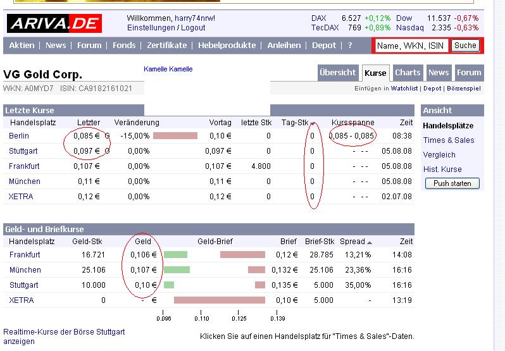The height and width of the screenshot is (351, 505).
Task: Click the Frankfurt green Geld bar
Action: [175, 254]
